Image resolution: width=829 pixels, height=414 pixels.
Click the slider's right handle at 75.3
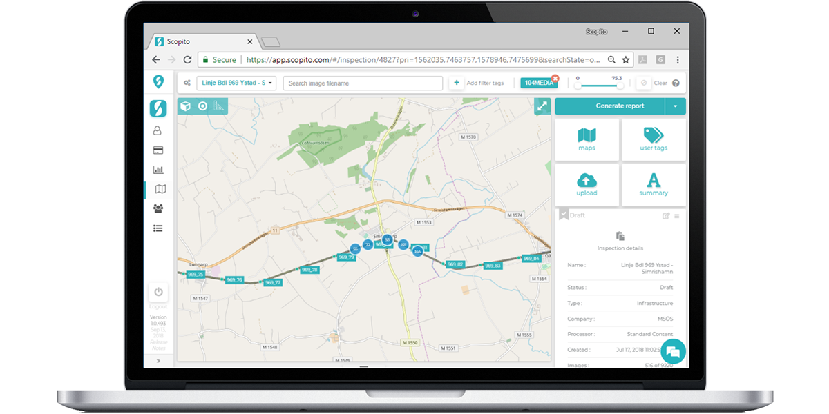click(x=620, y=86)
